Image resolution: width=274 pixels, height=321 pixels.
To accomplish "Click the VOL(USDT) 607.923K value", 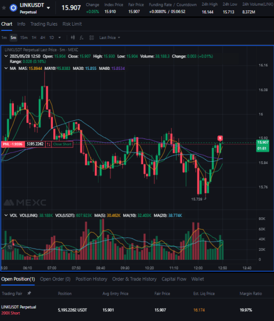I will [x=84, y=215].
